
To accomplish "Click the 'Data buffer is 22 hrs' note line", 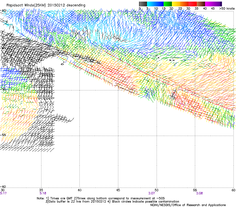I will click(x=112, y=202).
